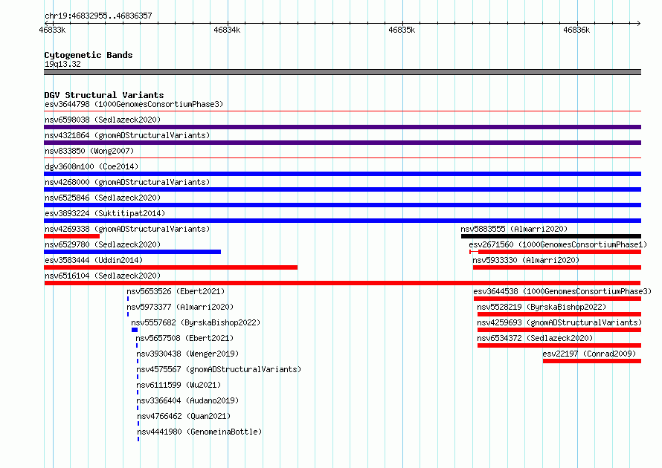Click the esv3583444 (Uddin2014) red bar

(x=170, y=267)
